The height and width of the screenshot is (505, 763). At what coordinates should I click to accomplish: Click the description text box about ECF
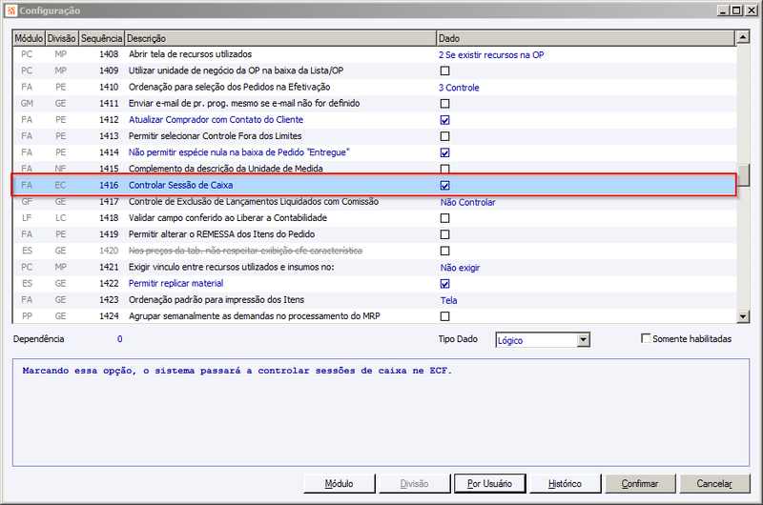pyautogui.click(x=381, y=413)
